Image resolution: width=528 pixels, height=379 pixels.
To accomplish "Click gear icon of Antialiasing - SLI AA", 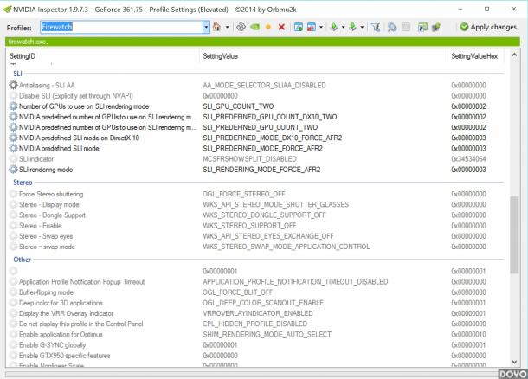I will (13, 85).
